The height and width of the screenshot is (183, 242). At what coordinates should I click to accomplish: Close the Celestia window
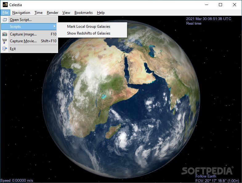click(234, 5)
